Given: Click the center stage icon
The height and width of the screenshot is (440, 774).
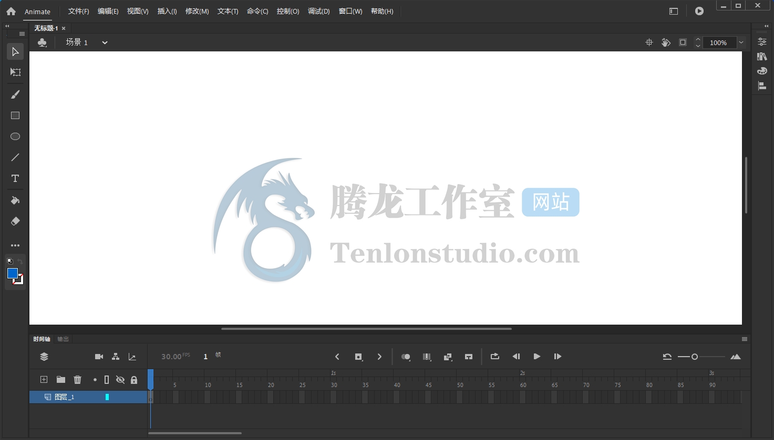Looking at the screenshot, I should click(649, 42).
